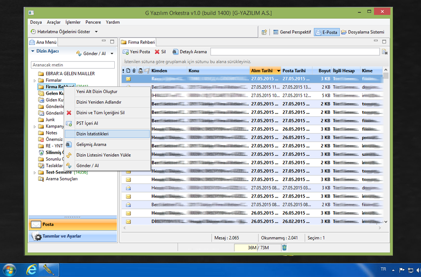Open the Yardım menu
Screen dimensions: 421x277
point(113,22)
